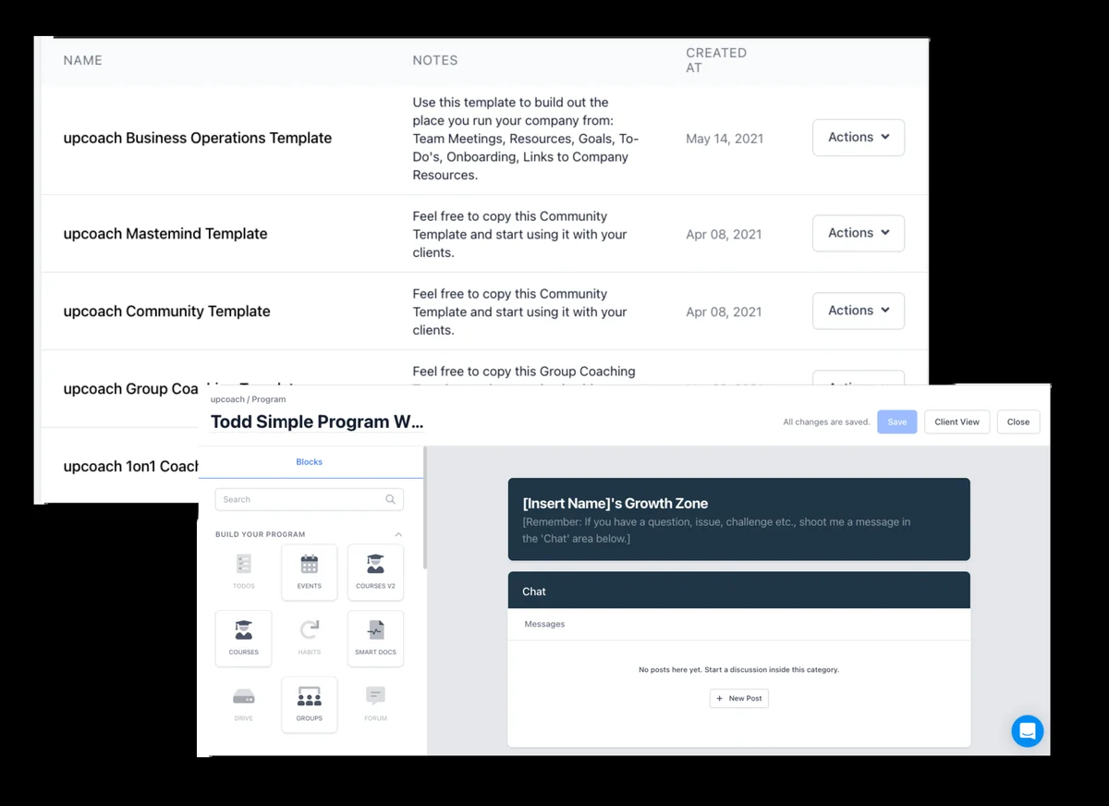Click the Blocks panel vertical scrollbar

424,508
